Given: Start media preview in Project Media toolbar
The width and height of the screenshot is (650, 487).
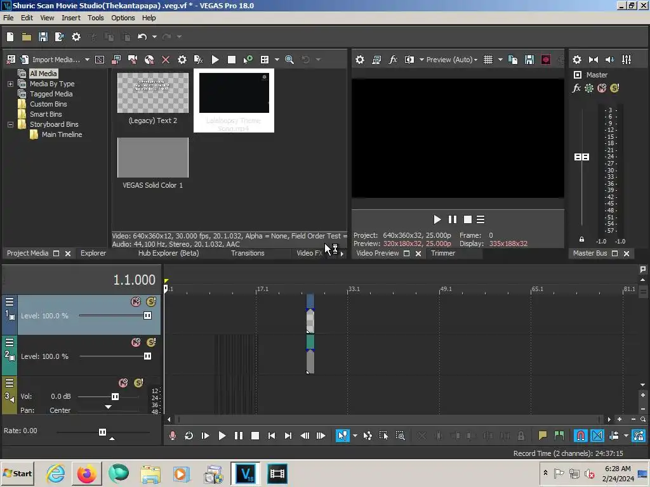Looking at the screenshot, I should pyautogui.click(x=215, y=60).
